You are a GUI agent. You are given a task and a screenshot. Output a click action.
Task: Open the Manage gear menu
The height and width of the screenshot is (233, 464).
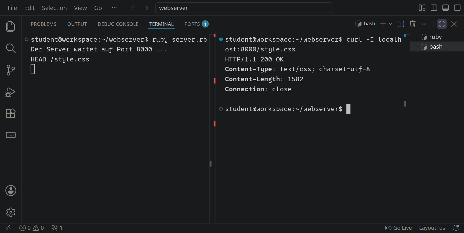[11, 212]
